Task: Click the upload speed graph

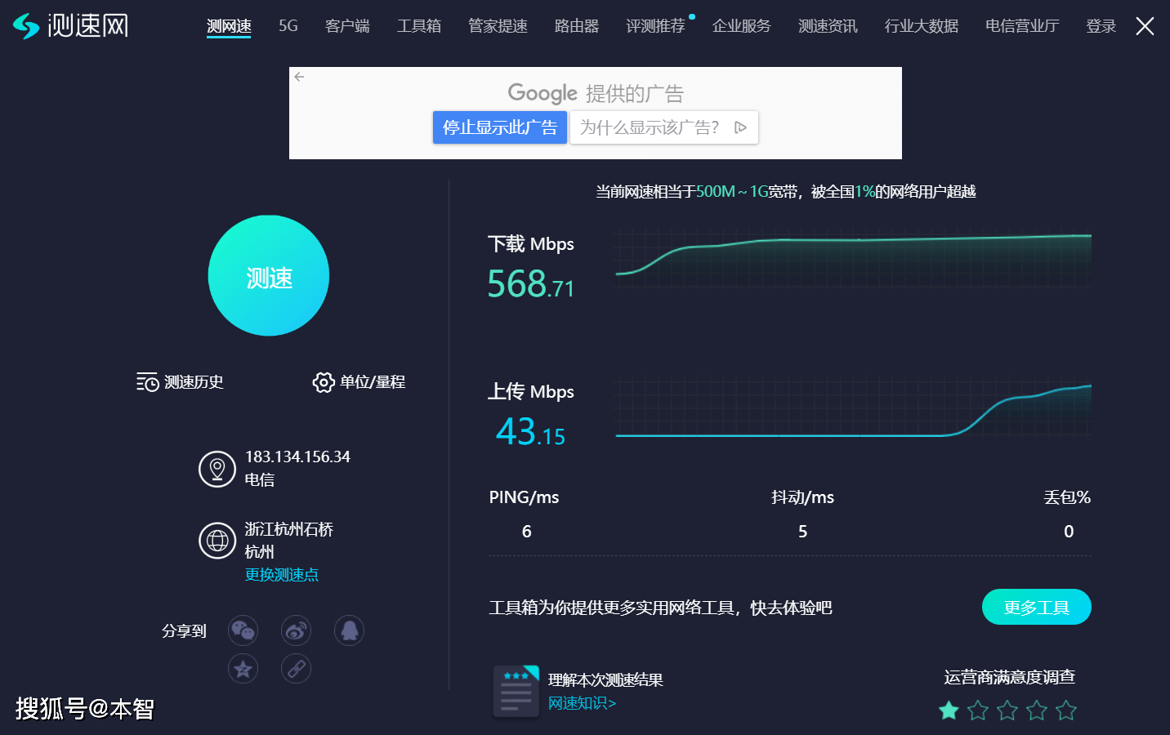Action: pyautogui.click(x=854, y=408)
